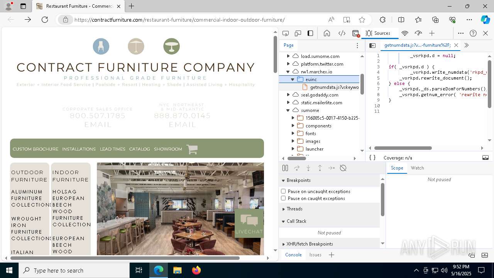This screenshot has width=494, height=278.
Task: Toggle split screen in Edge toolbar
Action: point(401,20)
